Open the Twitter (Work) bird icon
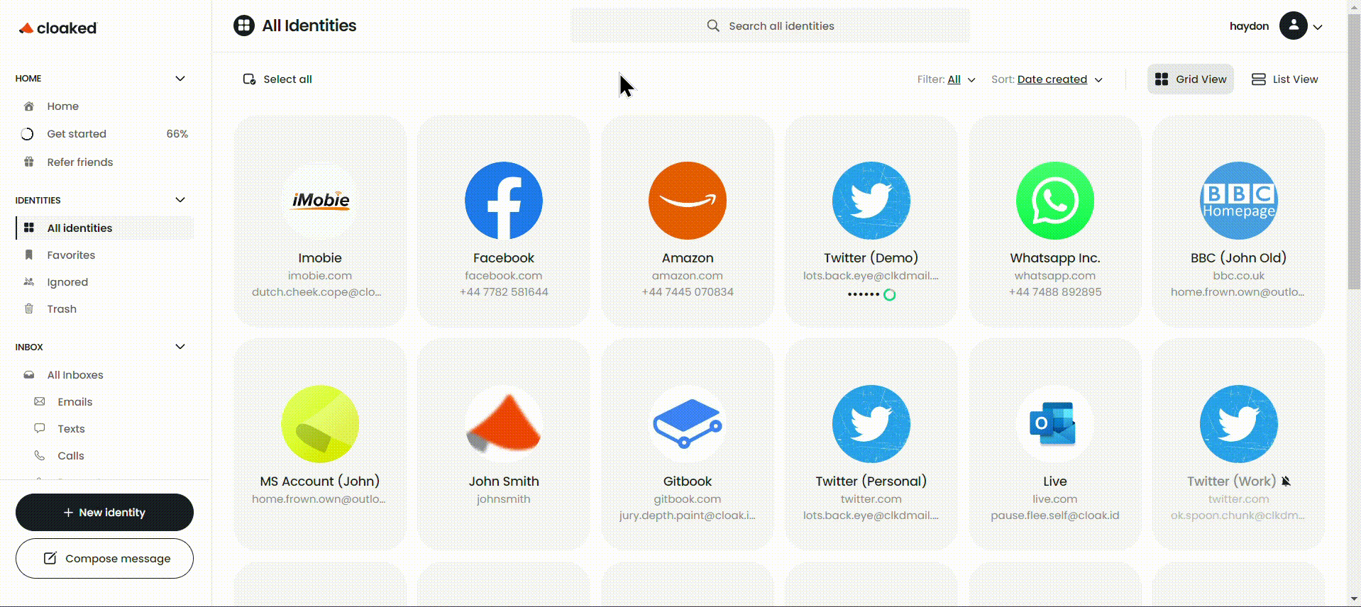 point(1239,424)
